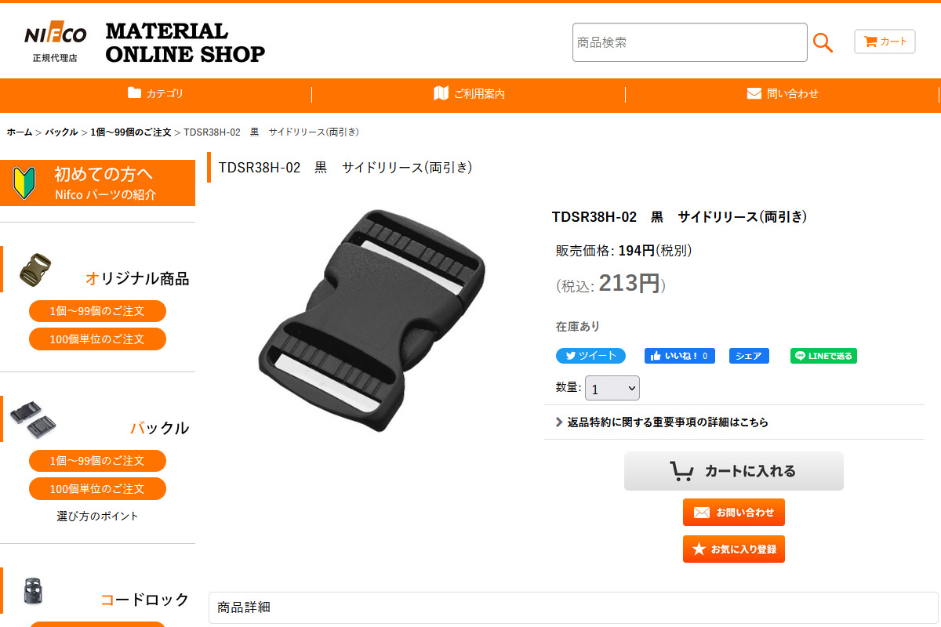Click お気に入り登録 favorite button
Viewport: 941px width, 627px height.
(x=734, y=549)
